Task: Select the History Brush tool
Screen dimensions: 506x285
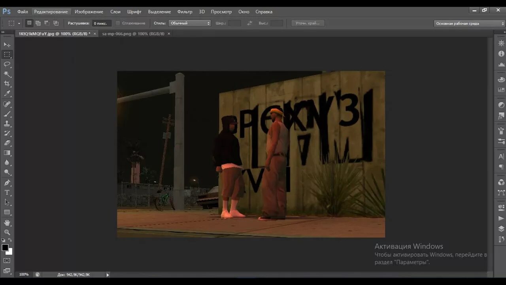Action: 7,133
